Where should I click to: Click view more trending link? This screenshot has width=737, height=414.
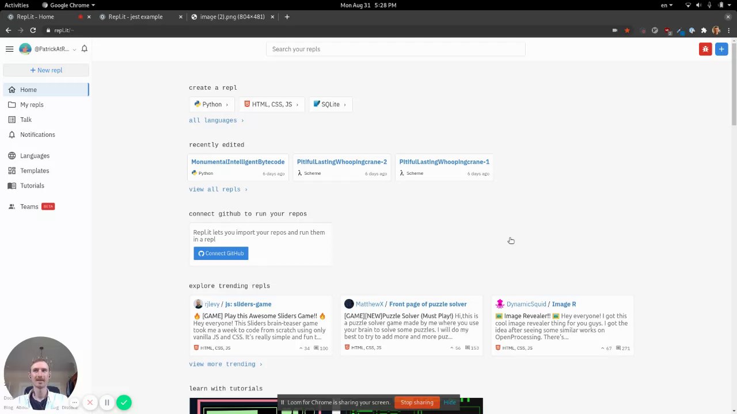click(x=226, y=364)
